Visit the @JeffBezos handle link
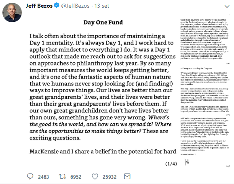The height and width of the screenshot is (184, 234). 75,6
